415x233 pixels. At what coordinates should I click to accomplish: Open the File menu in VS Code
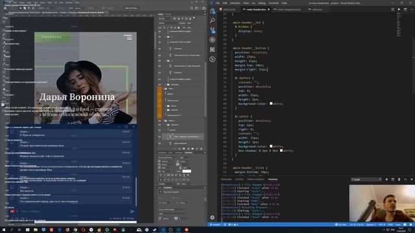(x=218, y=3)
